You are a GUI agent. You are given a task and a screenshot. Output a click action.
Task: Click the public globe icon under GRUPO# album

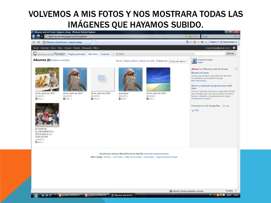pyautogui.click(x=36, y=142)
